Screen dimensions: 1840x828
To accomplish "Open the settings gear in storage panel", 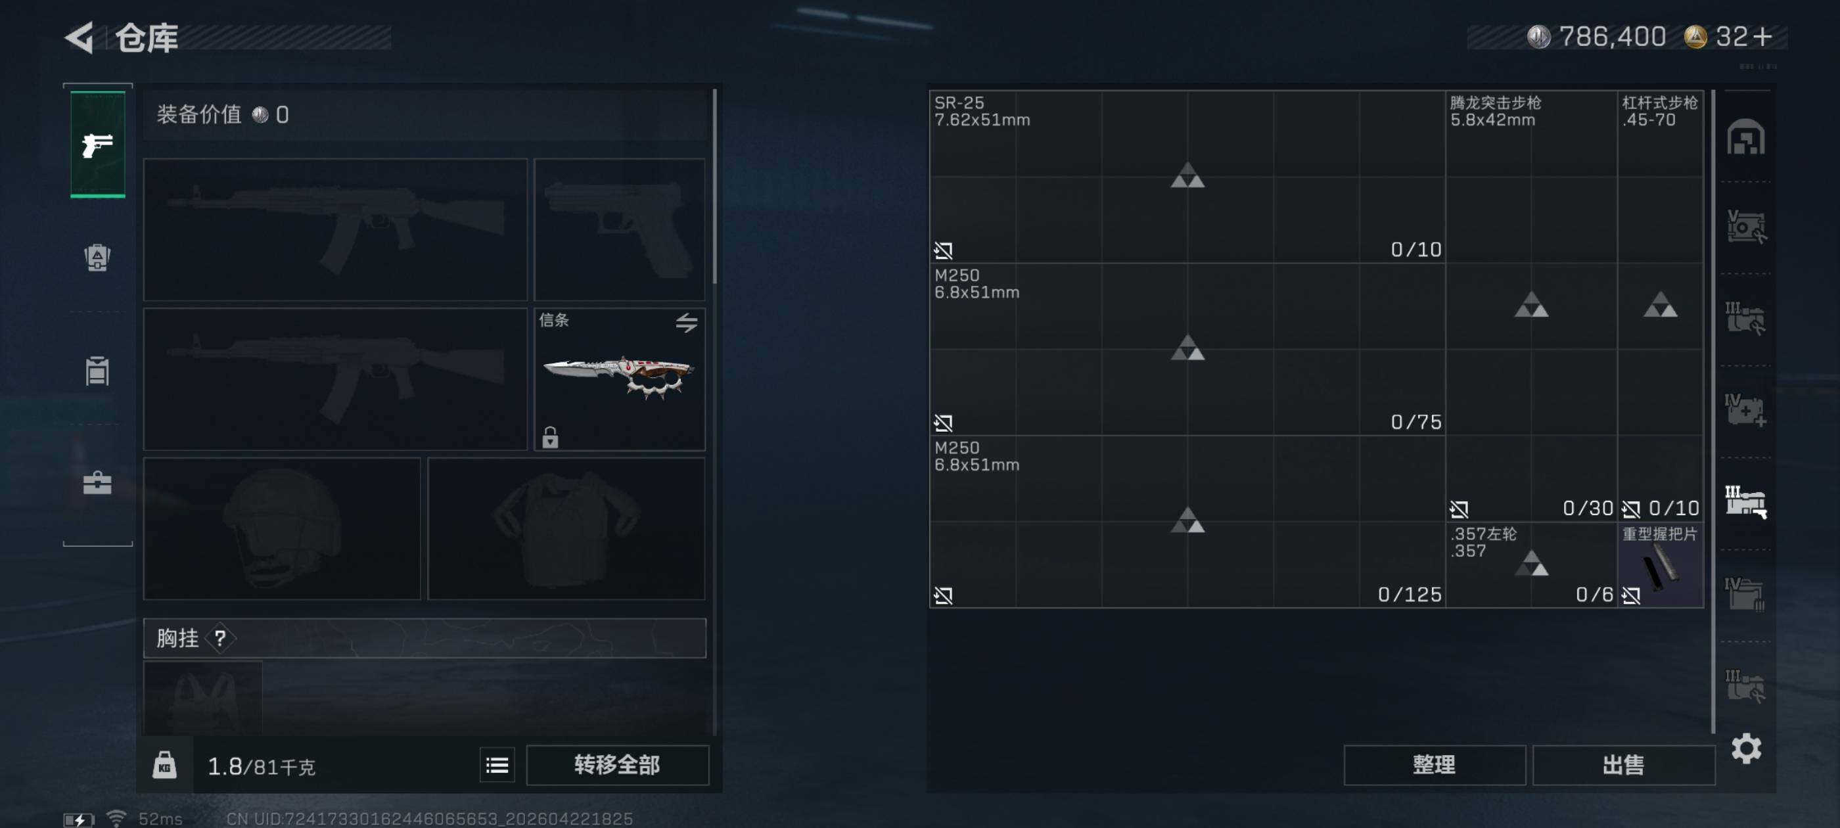I will pos(1747,748).
